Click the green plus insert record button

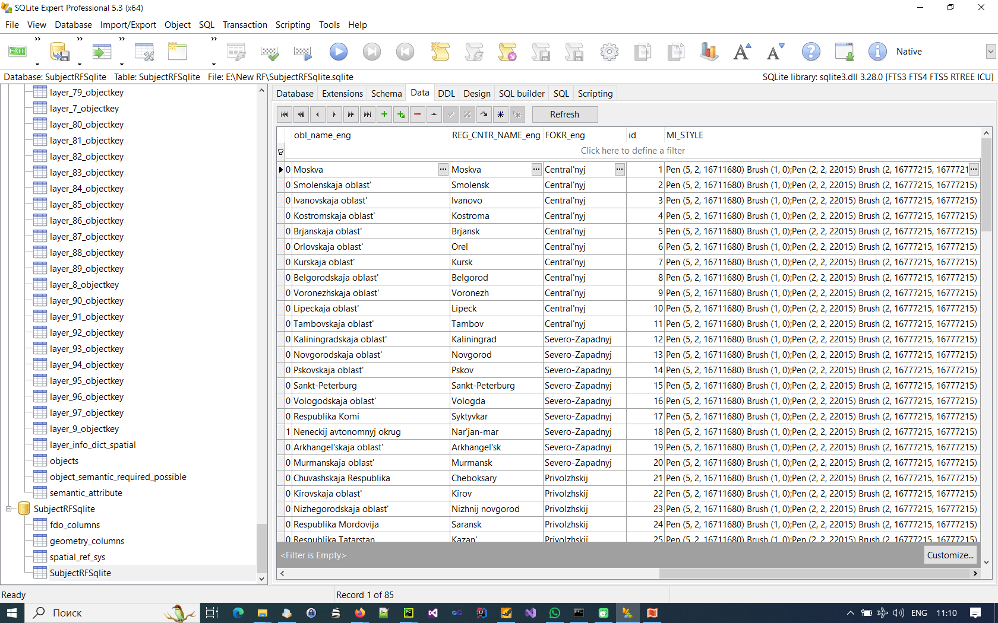(x=384, y=115)
